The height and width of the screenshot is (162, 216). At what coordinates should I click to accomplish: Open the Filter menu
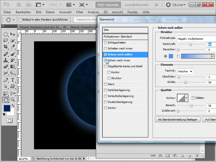coord(80,12)
